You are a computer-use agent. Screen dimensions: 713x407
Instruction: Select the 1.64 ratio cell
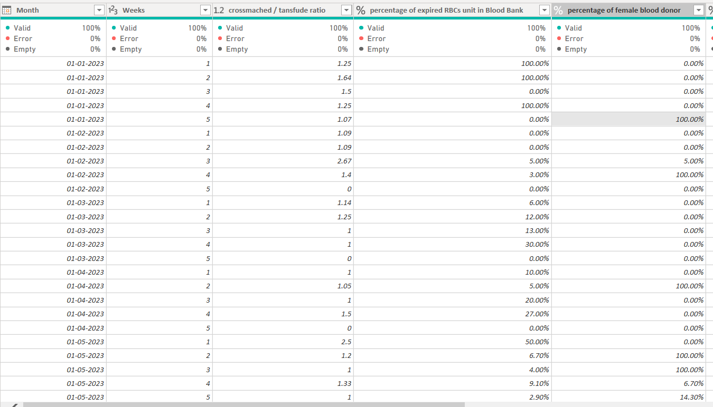pos(283,77)
